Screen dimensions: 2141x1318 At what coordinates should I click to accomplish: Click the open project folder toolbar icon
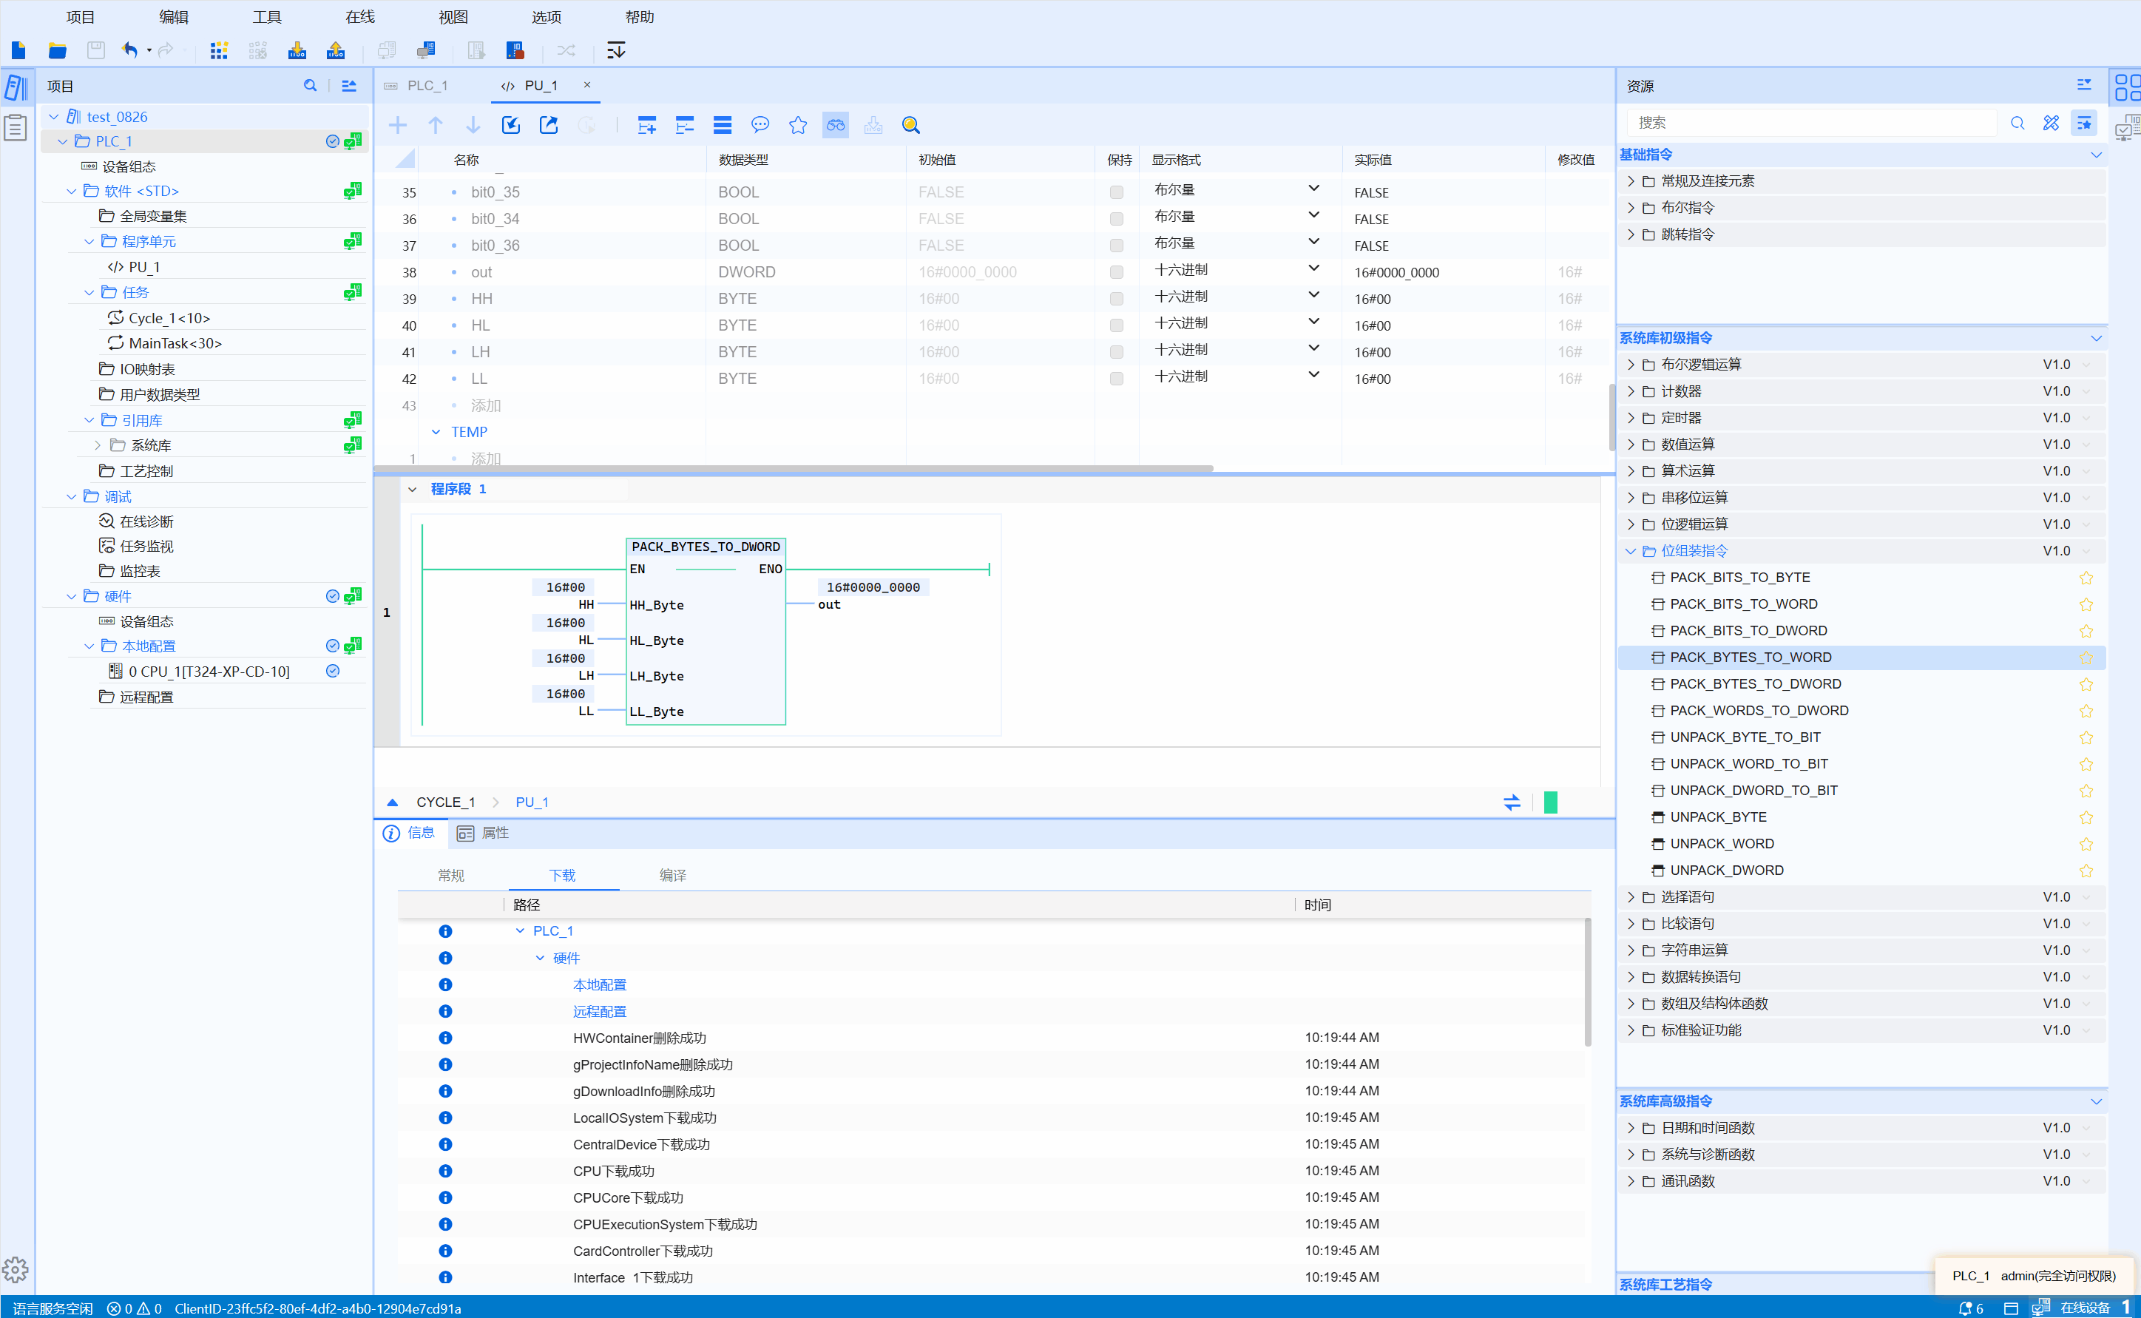pos(58,50)
